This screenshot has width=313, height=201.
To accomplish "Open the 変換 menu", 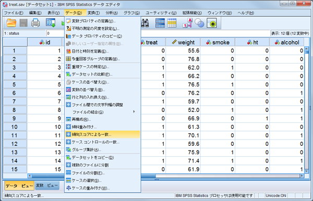I will 93,13.
